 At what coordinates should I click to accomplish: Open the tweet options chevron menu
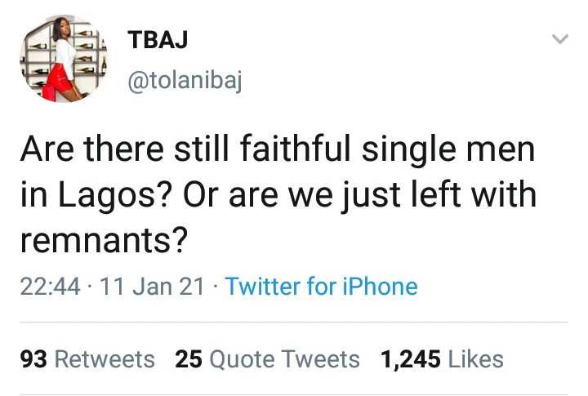click(x=559, y=39)
